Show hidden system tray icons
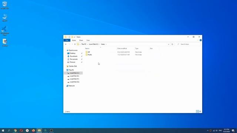Image resolution: width=237 pixels, height=133 pixels. point(207,130)
